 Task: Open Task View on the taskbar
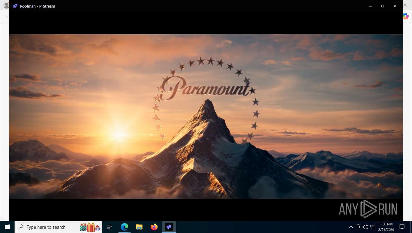(x=109, y=227)
